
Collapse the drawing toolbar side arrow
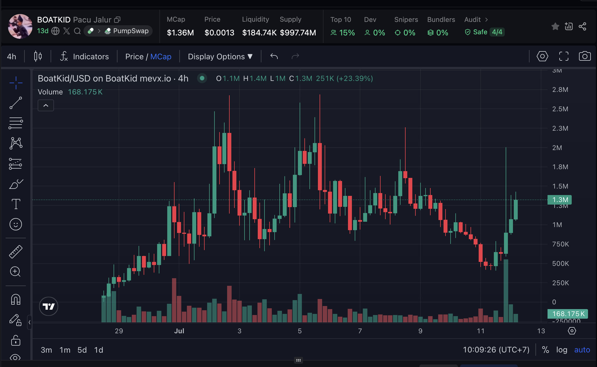[x=30, y=322]
